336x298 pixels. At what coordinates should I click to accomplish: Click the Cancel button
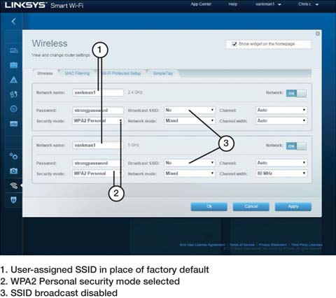coord(251,206)
